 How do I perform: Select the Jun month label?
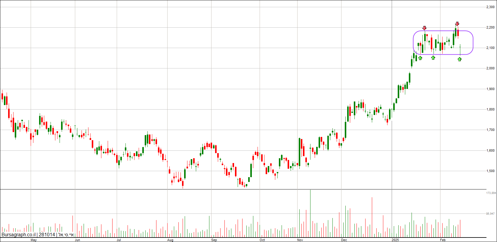(77, 240)
